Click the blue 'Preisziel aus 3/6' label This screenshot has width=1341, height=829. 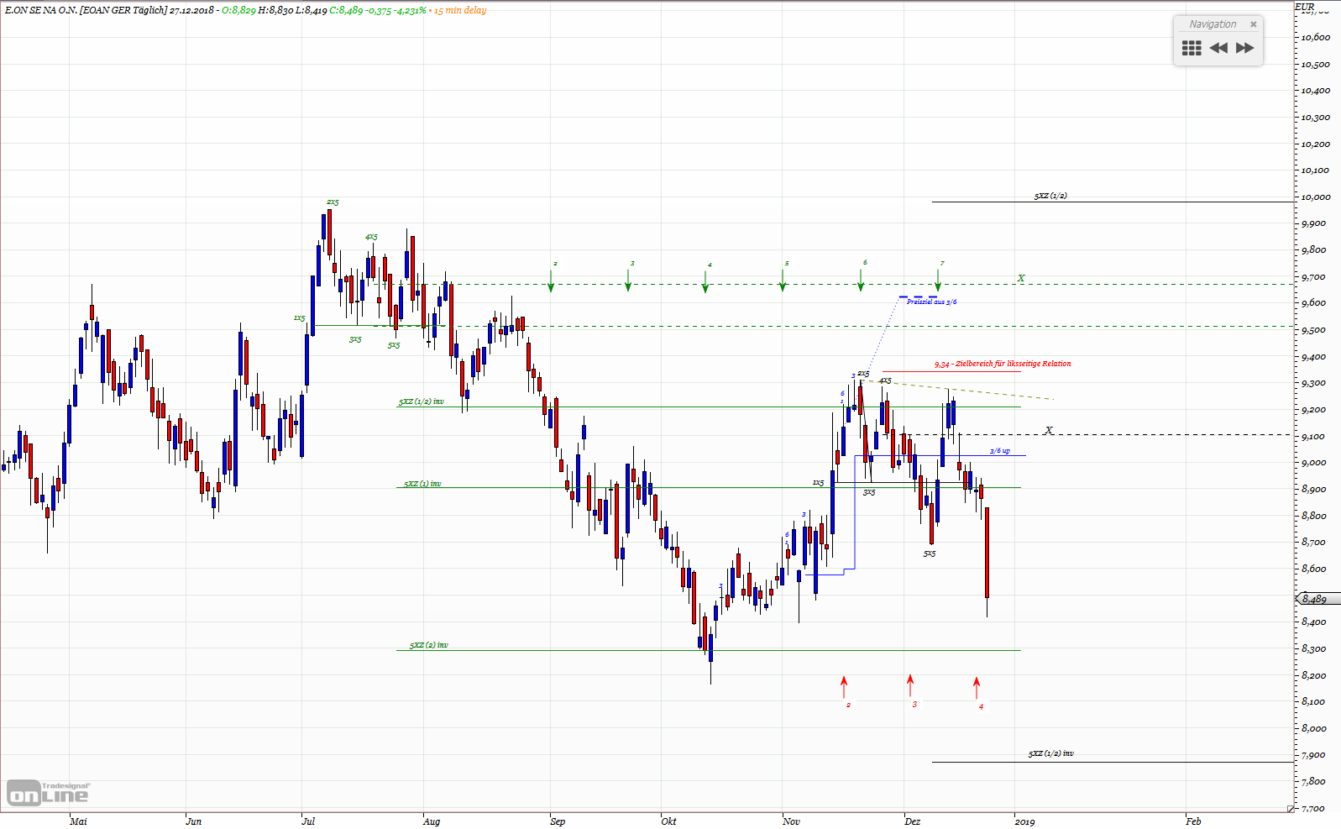tap(931, 302)
